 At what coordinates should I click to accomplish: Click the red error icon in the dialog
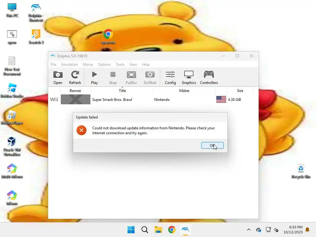pyautogui.click(x=81, y=130)
